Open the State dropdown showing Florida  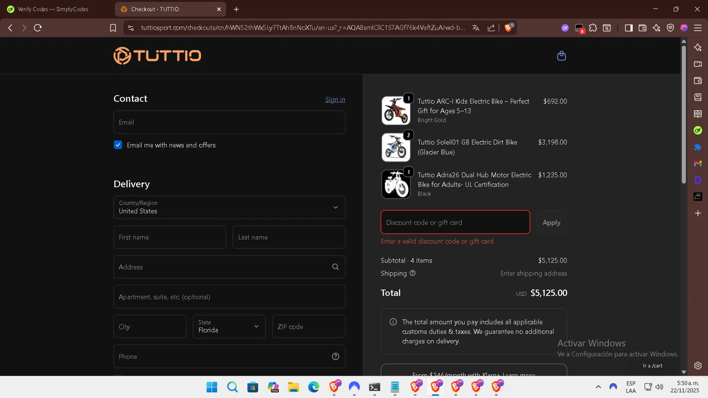[x=229, y=326]
